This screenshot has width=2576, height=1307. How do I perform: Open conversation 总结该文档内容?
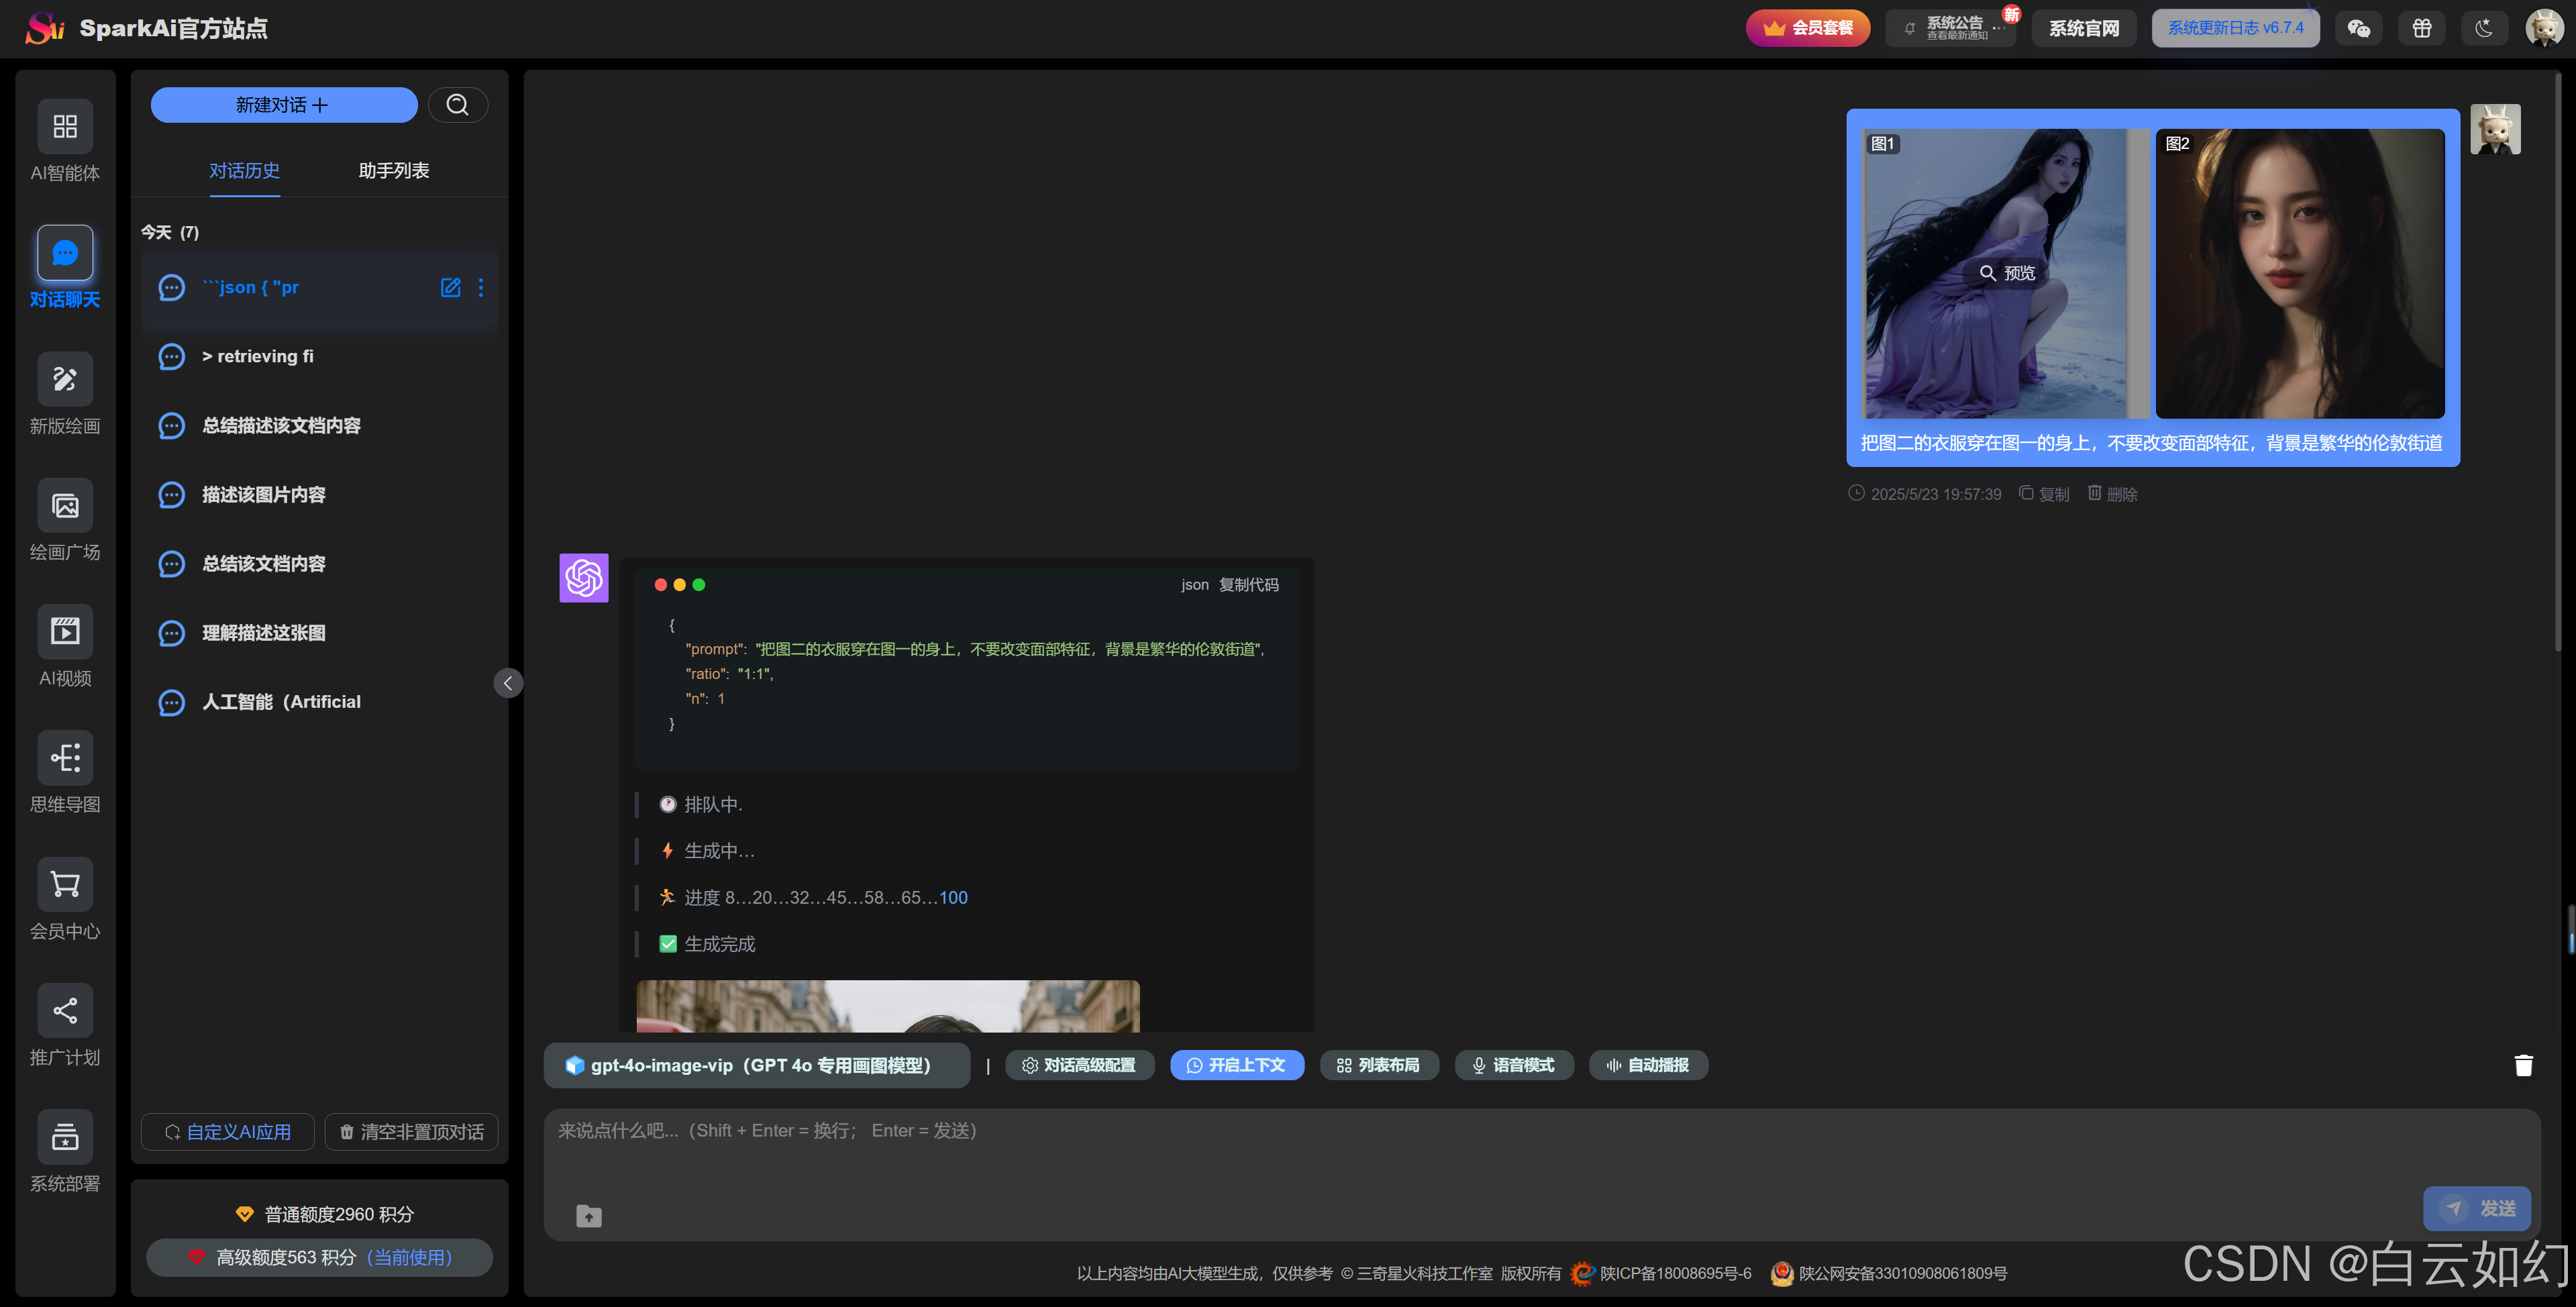pos(319,564)
